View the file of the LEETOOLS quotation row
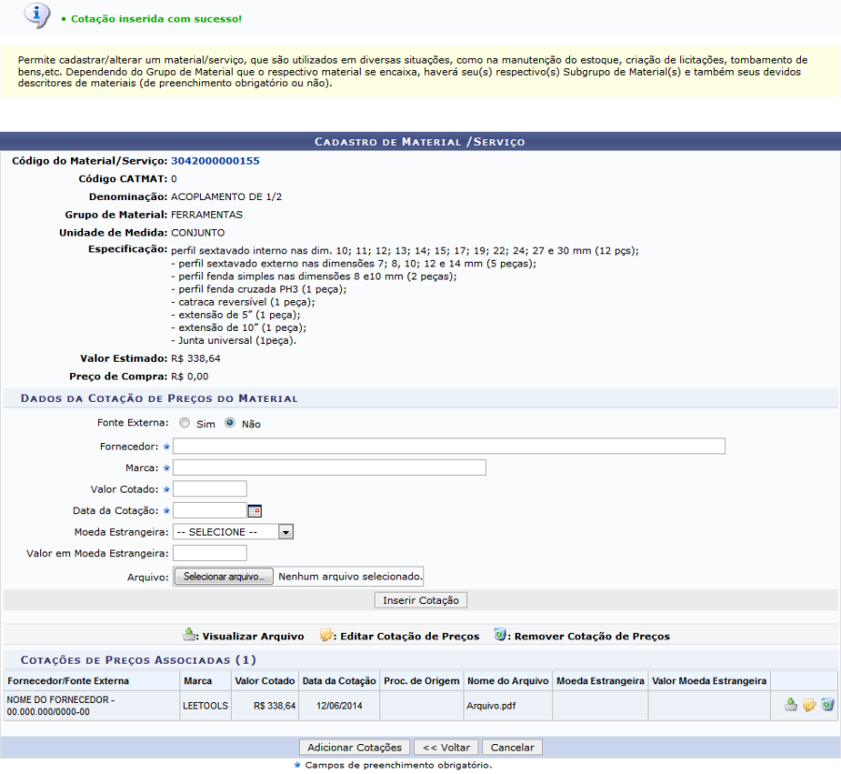 pyautogui.click(x=791, y=705)
